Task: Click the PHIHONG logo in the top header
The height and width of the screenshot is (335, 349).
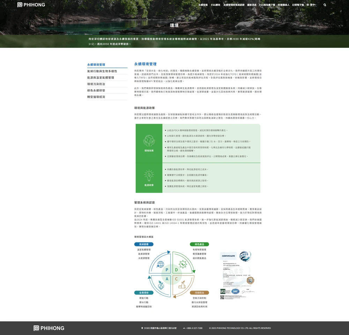Action: pyautogui.click(x=31, y=5)
